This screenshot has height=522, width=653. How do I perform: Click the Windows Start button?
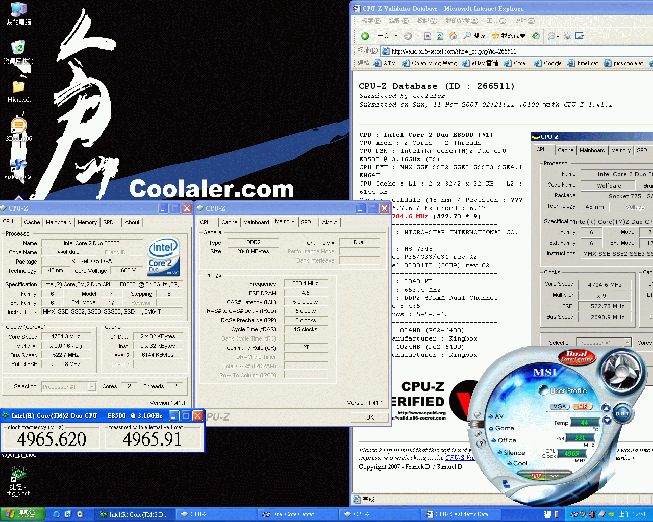pos(22,514)
